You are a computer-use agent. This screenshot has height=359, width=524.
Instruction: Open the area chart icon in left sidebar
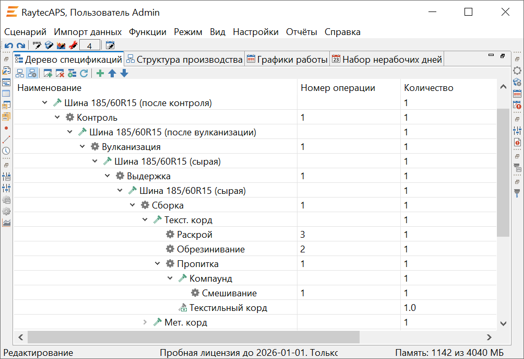click(6, 223)
